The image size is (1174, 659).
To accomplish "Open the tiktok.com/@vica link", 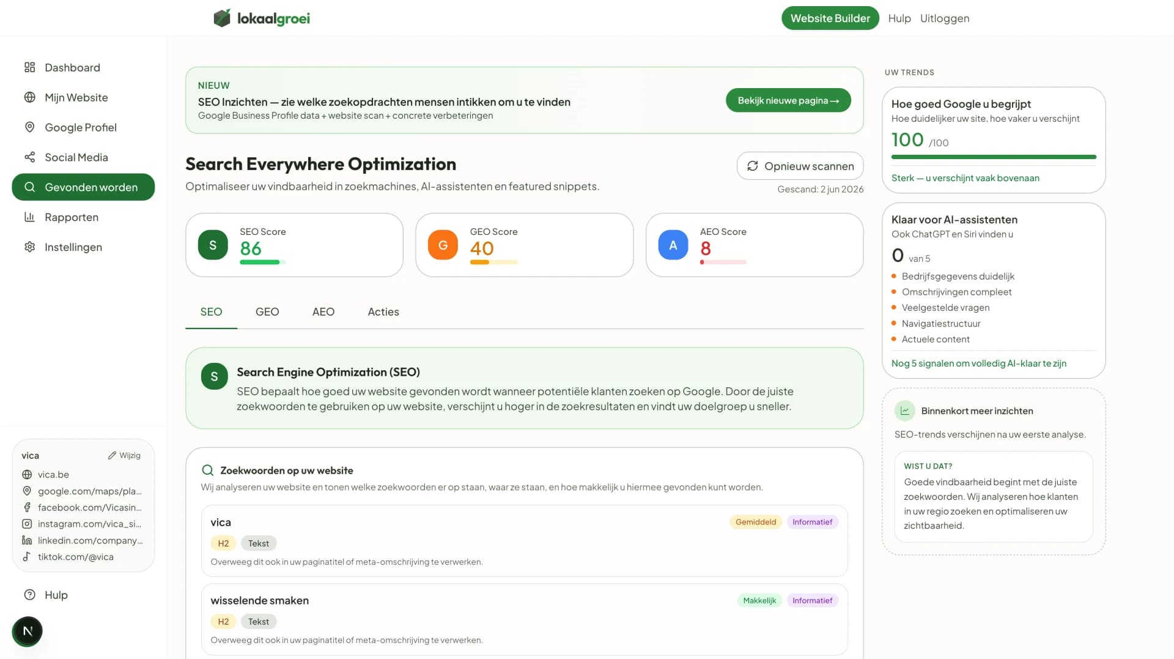I will (x=76, y=557).
